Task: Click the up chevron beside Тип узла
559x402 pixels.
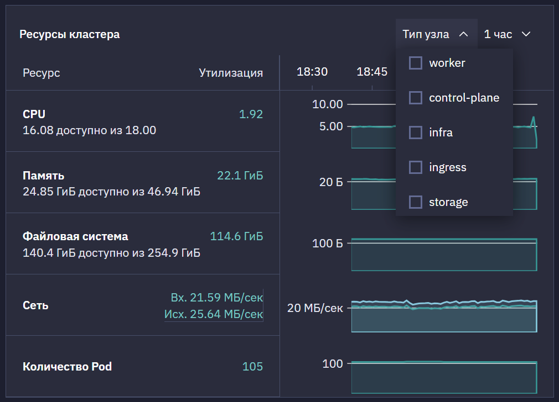Action: point(463,34)
